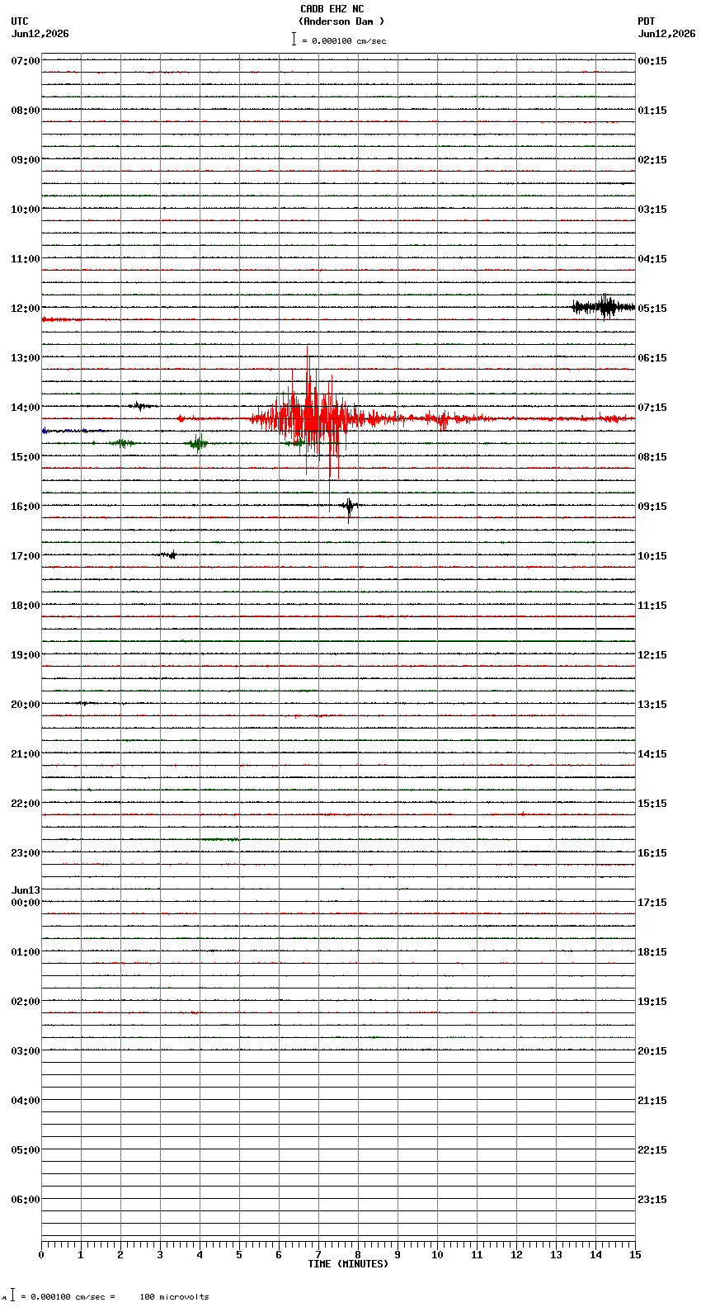This screenshot has width=701, height=1307.
Task: Select the 03:00 UTC row label
Action: click(26, 1051)
